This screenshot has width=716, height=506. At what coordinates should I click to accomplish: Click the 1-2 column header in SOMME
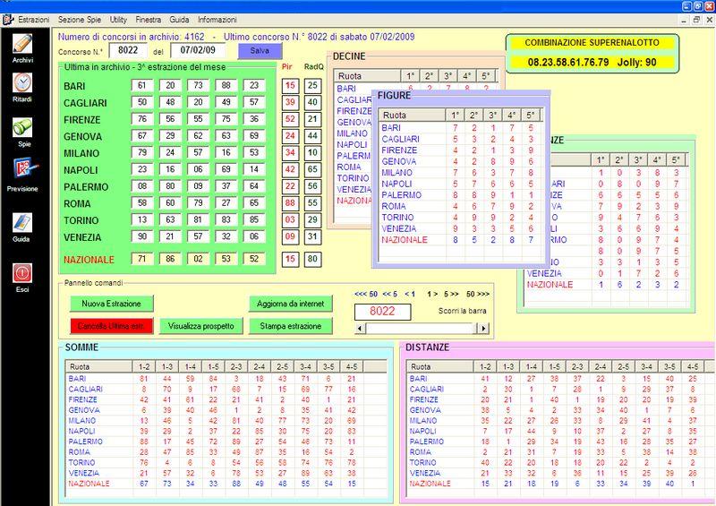pyautogui.click(x=144, y=366)
